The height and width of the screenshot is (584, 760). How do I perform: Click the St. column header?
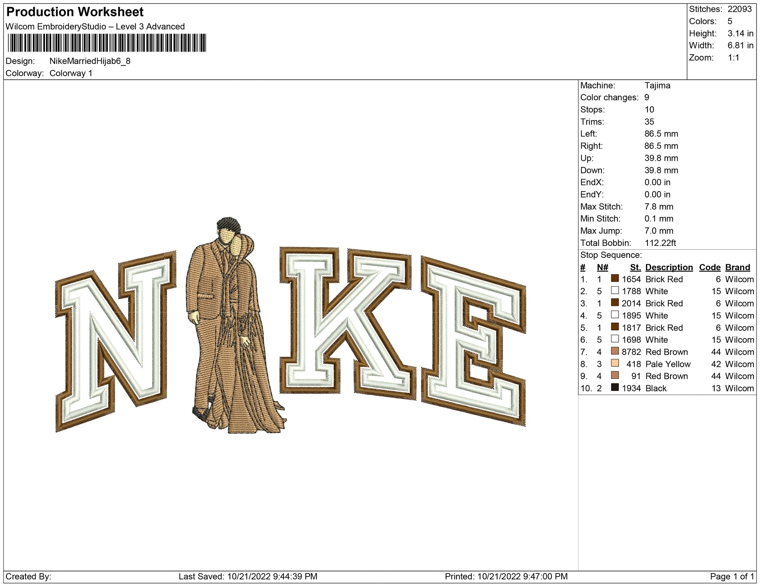tap(635, 267)
